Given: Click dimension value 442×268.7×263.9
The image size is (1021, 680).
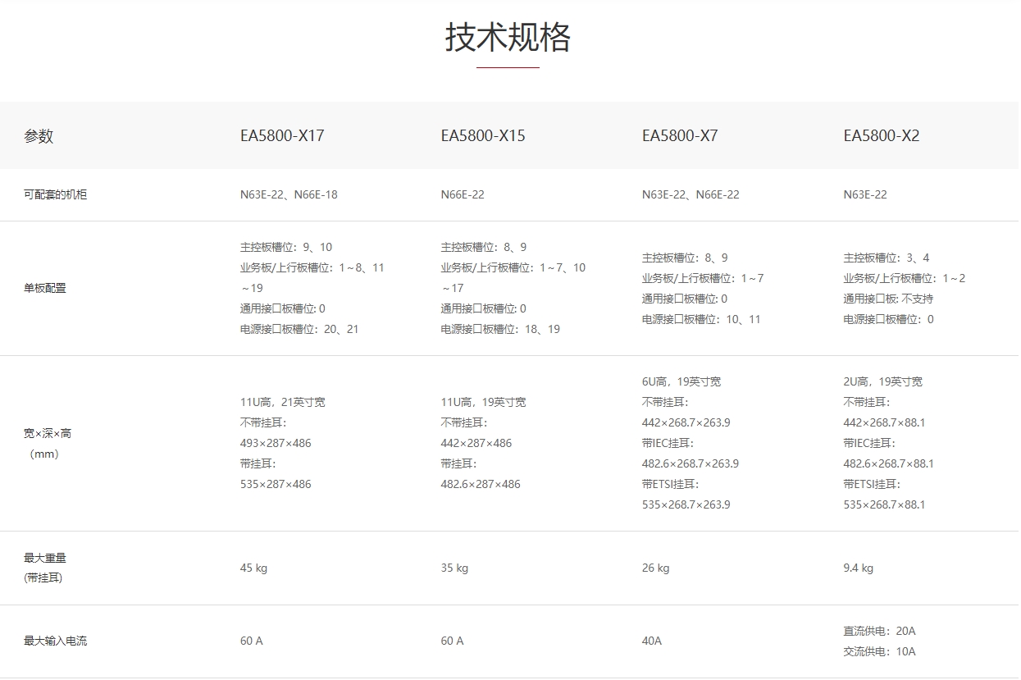Looking at the screenshot, I should (x=686, y=423).
